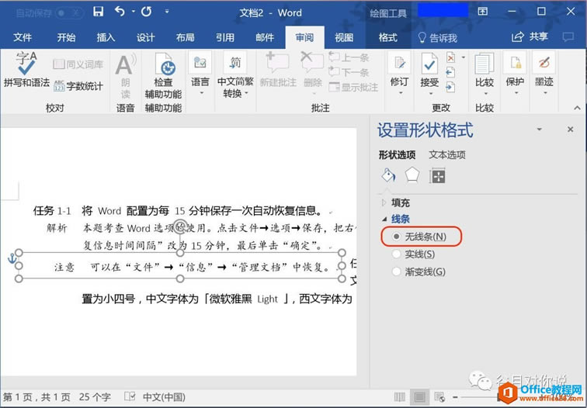The image size is (587, 408).
Task: Click 检查辅助功能 accessibility checker icon
Action: pyautogui.click(x=164, y=65)
